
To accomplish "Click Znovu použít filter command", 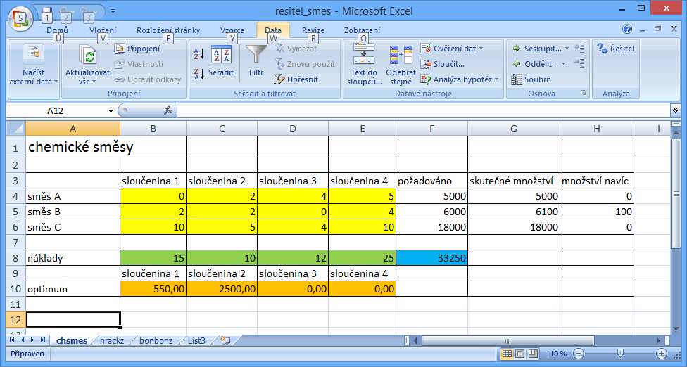I will point(305,64).
